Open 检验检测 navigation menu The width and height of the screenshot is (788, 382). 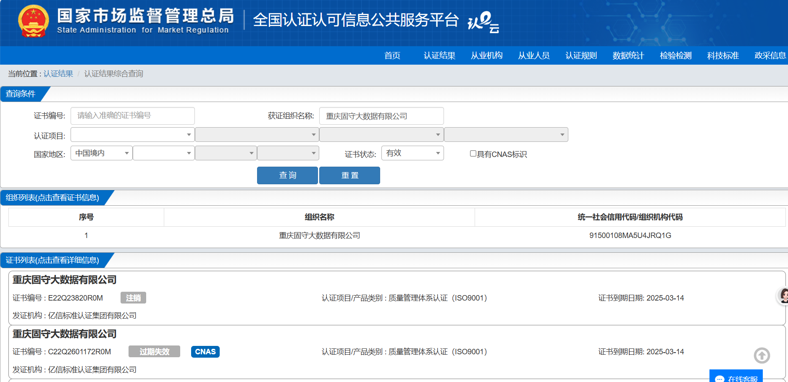coord(675,55)
